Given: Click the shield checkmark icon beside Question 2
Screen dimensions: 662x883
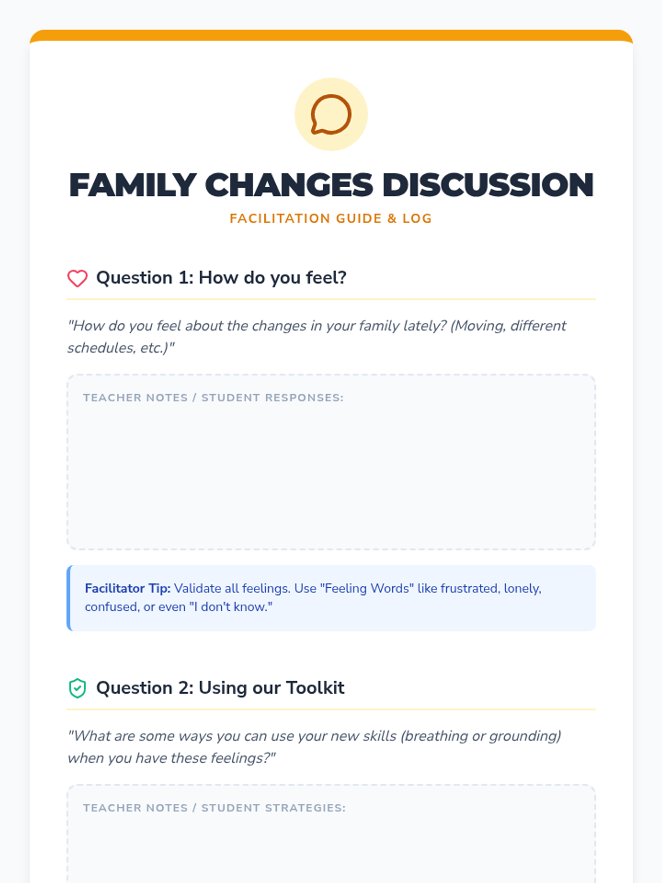Looking at the screenshot, I should pos(77,688).
